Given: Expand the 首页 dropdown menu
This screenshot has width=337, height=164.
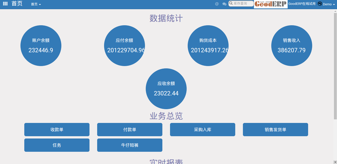Looking at the screenshot, I should coord(36,4).
